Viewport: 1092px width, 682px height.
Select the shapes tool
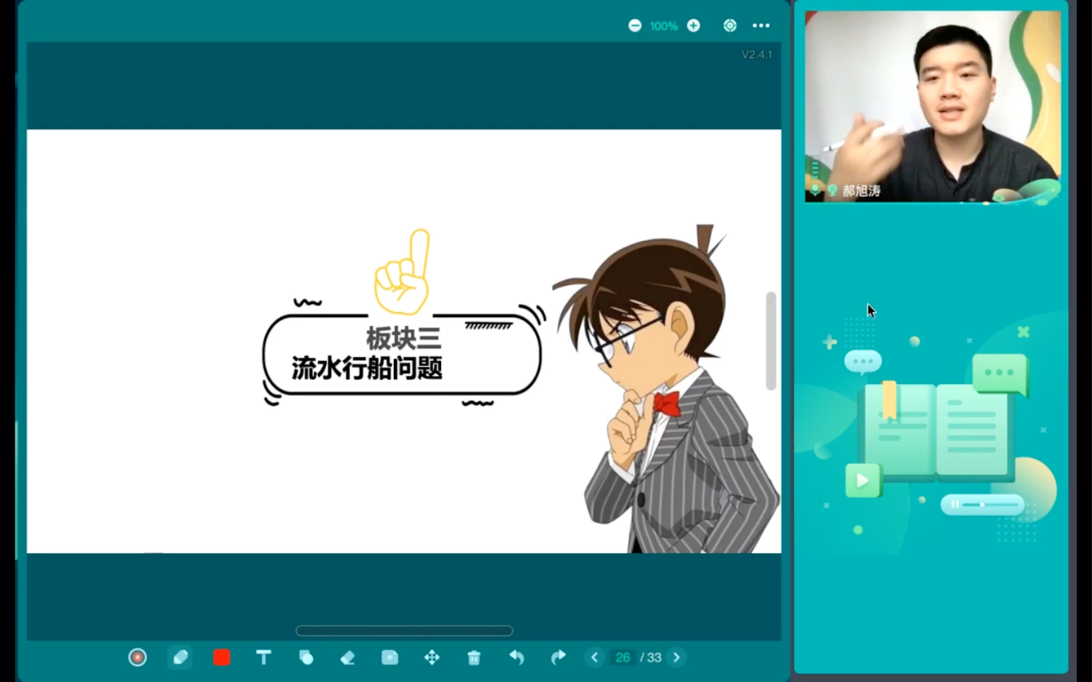coord(306,657)
